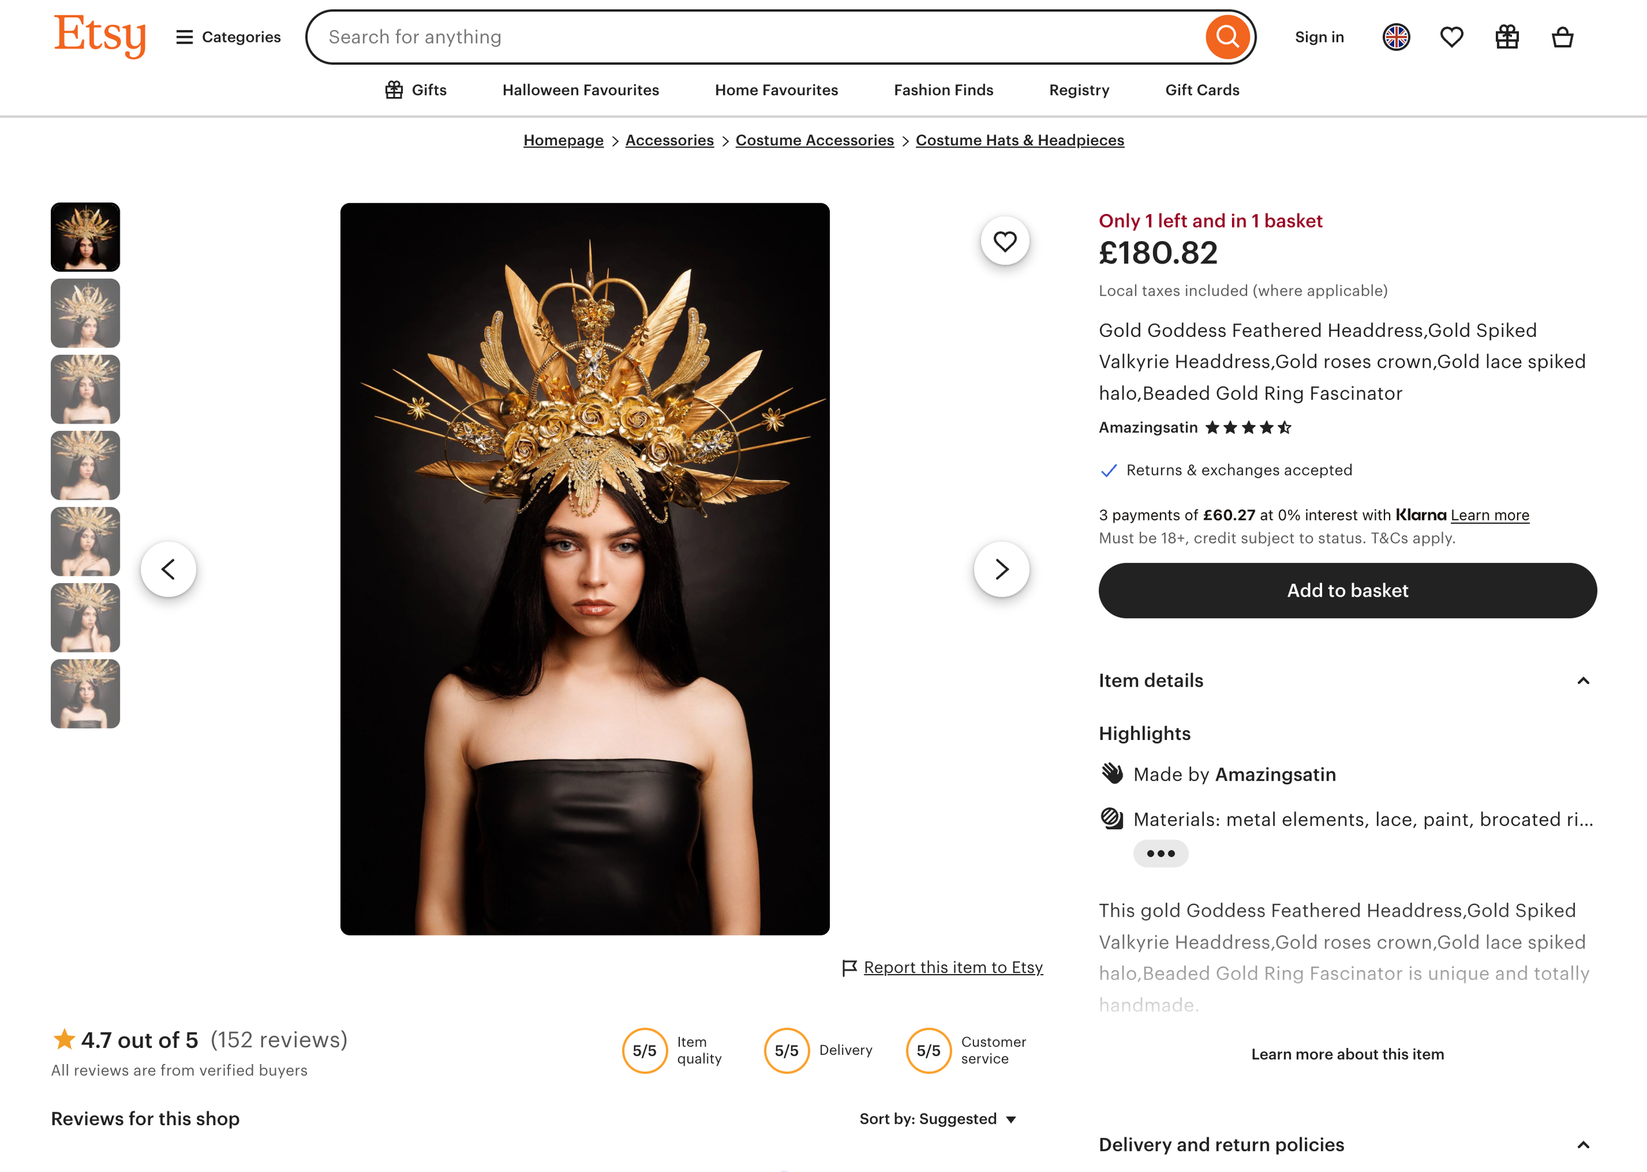Expand materials list with three-dots button
Viewport: 1647px width, 1172px height.
tap(1161, 854)
